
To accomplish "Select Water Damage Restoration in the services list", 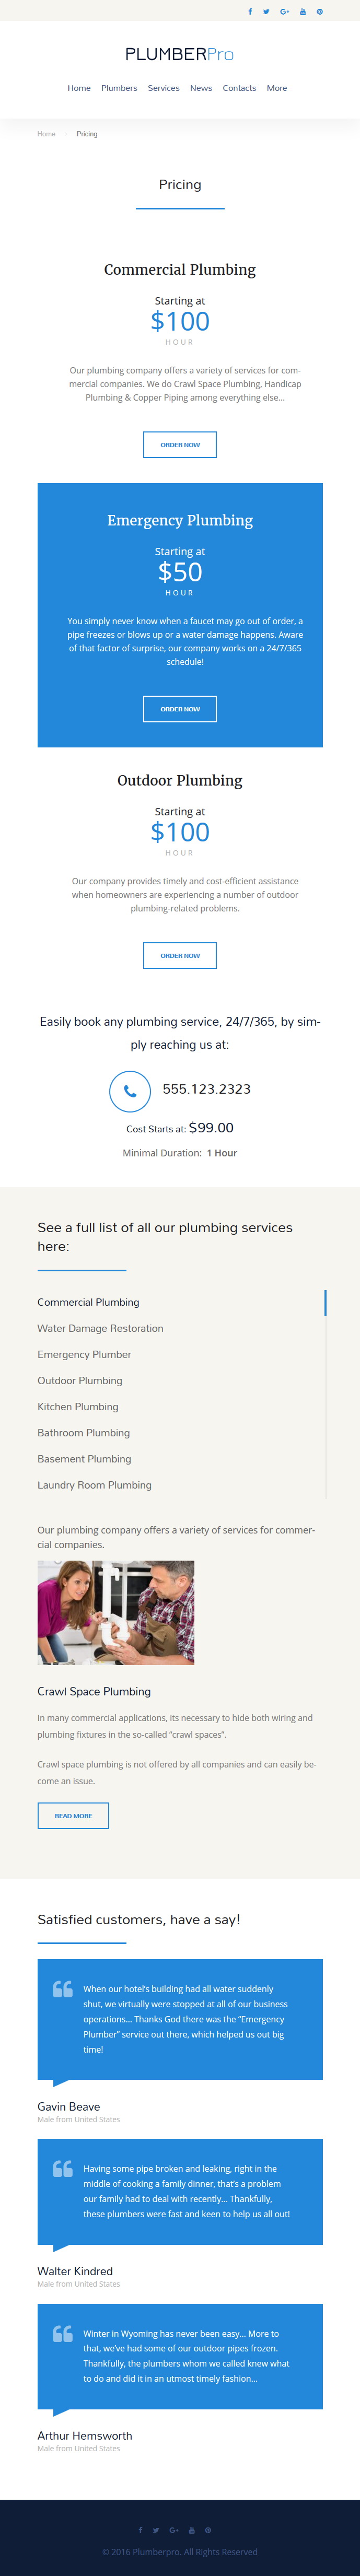I will click(100, 1328).
